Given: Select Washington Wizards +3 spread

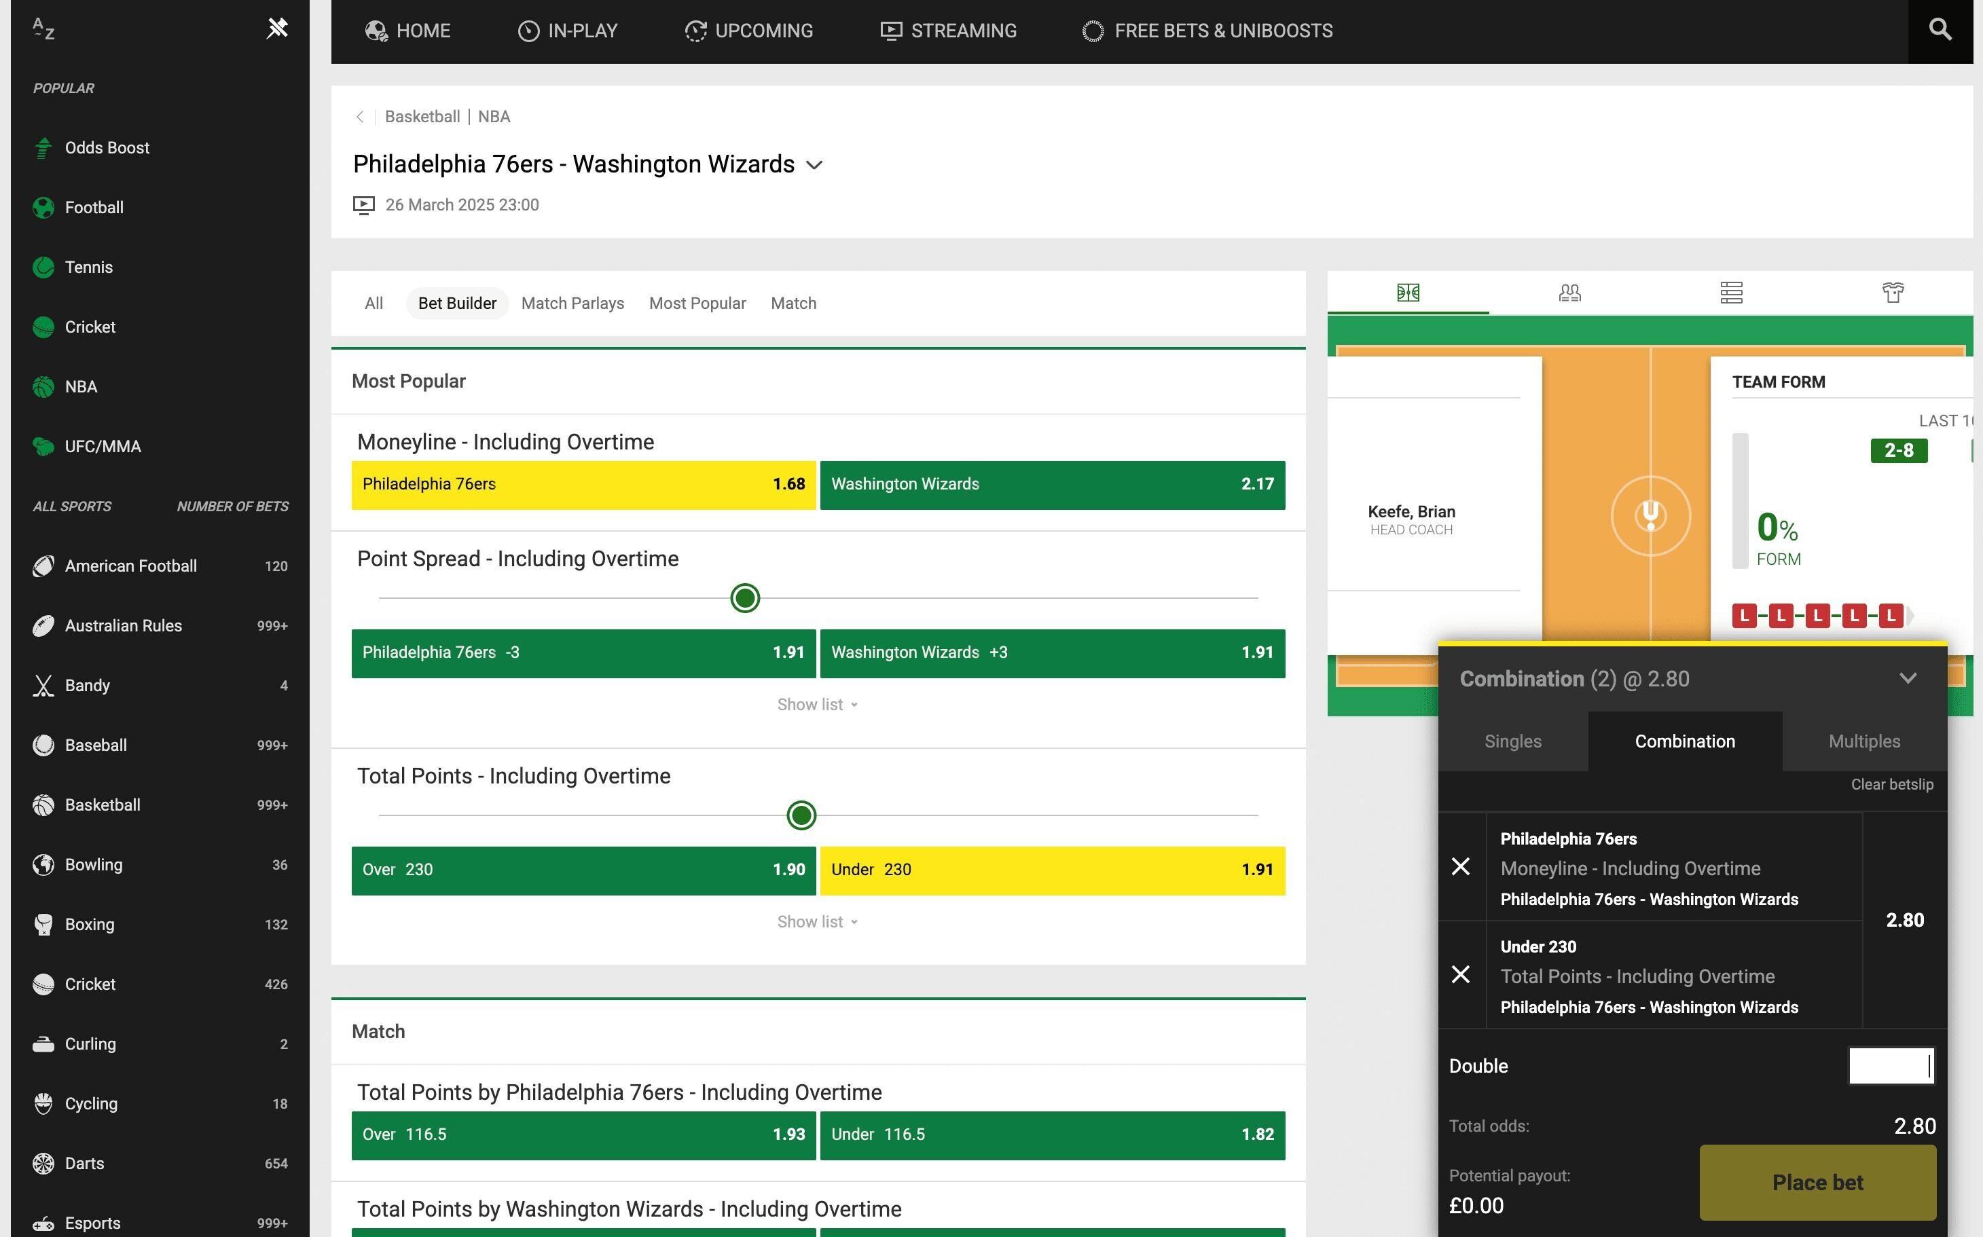Looking at the screenshot, I should pyautogui.click(x=1053, y=654).
